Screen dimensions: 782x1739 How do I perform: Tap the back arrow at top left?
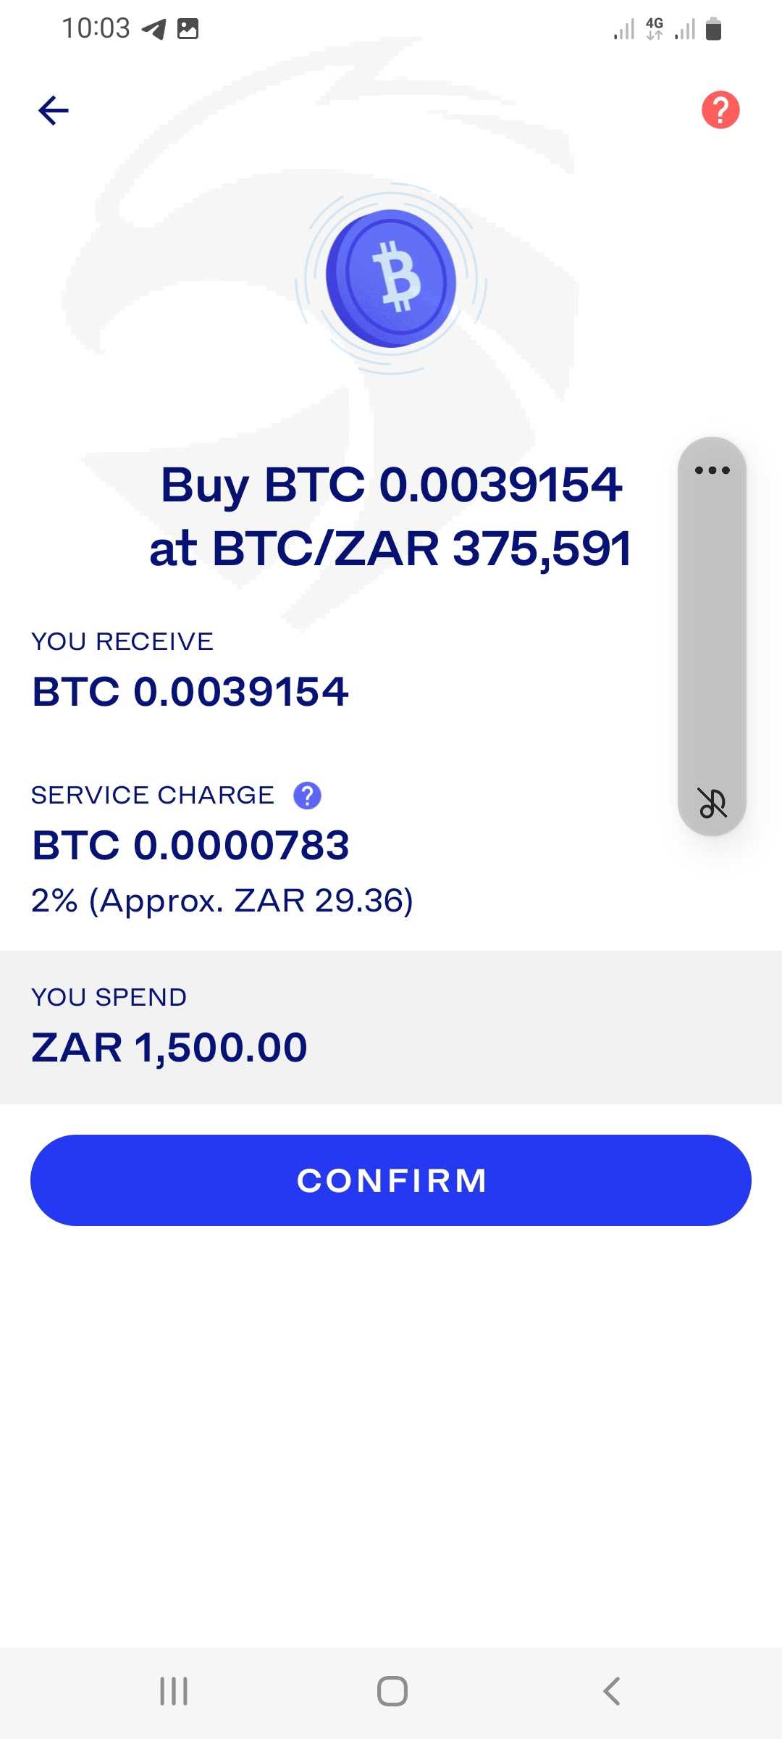tap(54, 111)
